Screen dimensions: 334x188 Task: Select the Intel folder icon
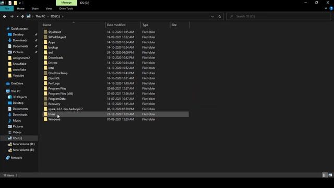45,68
